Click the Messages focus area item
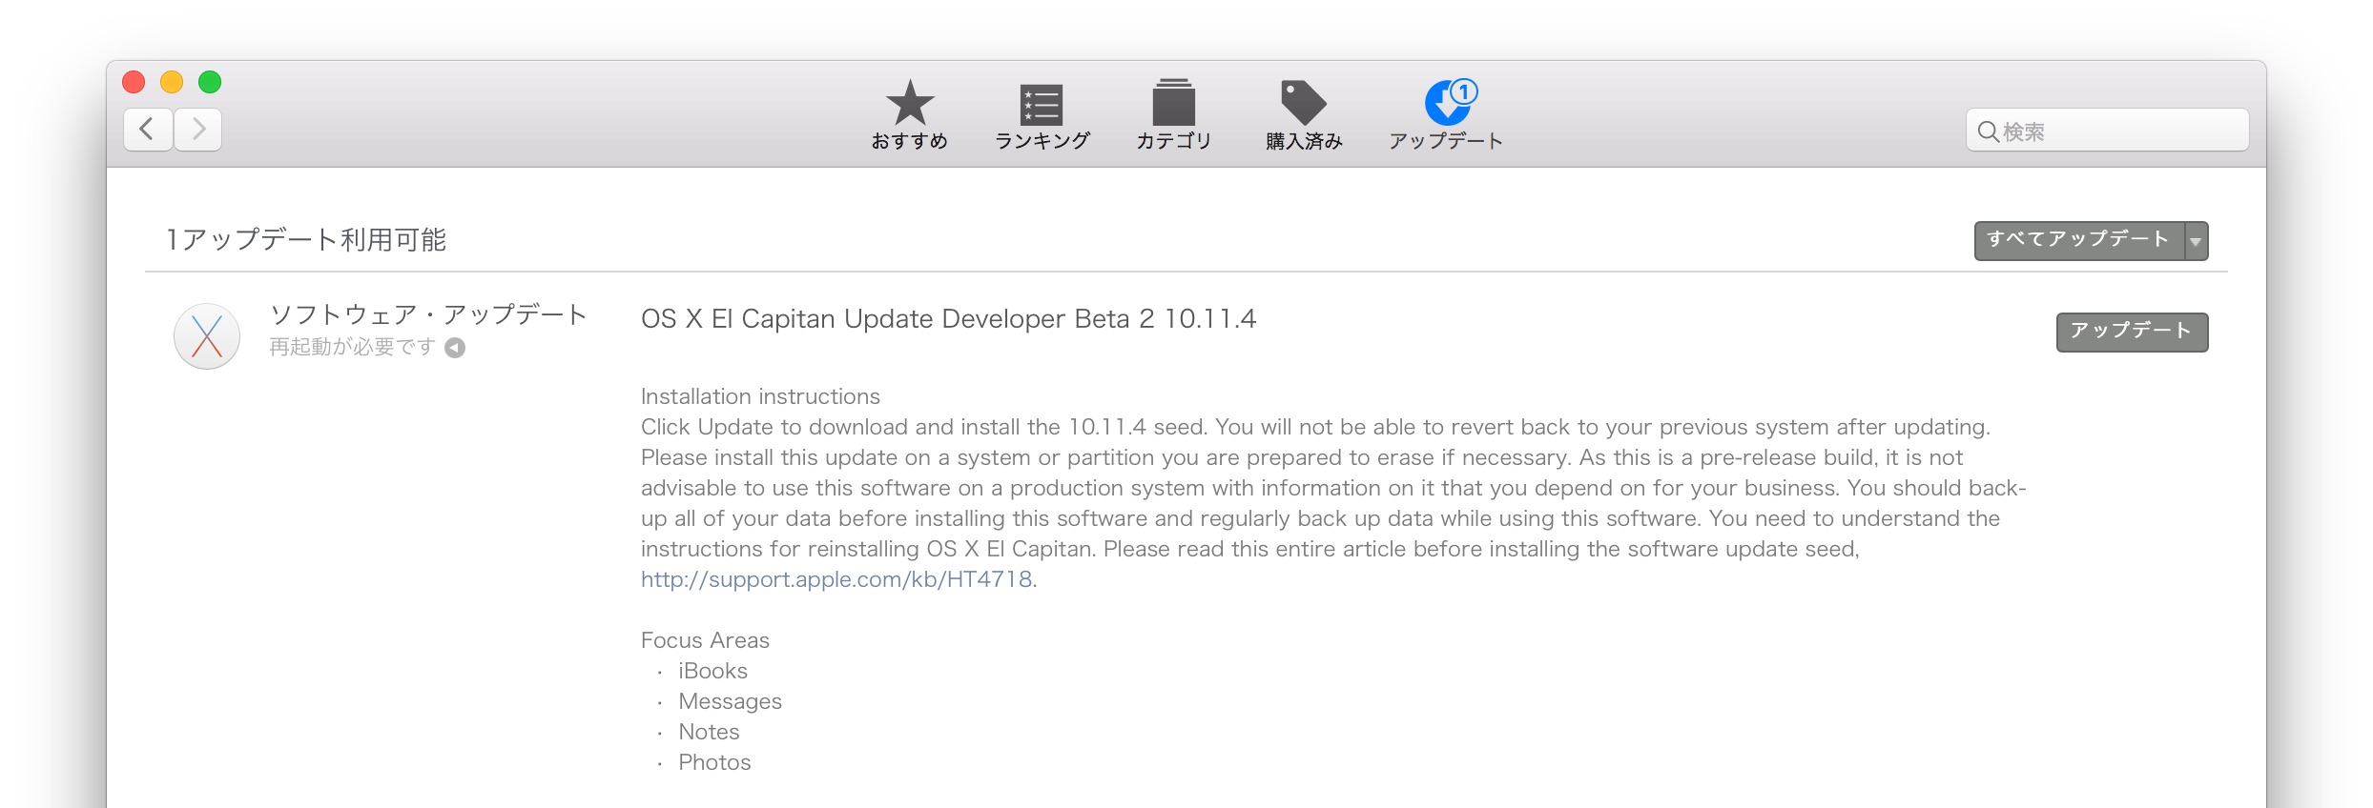Screen dimensions: 2373x808 [730, 701]
